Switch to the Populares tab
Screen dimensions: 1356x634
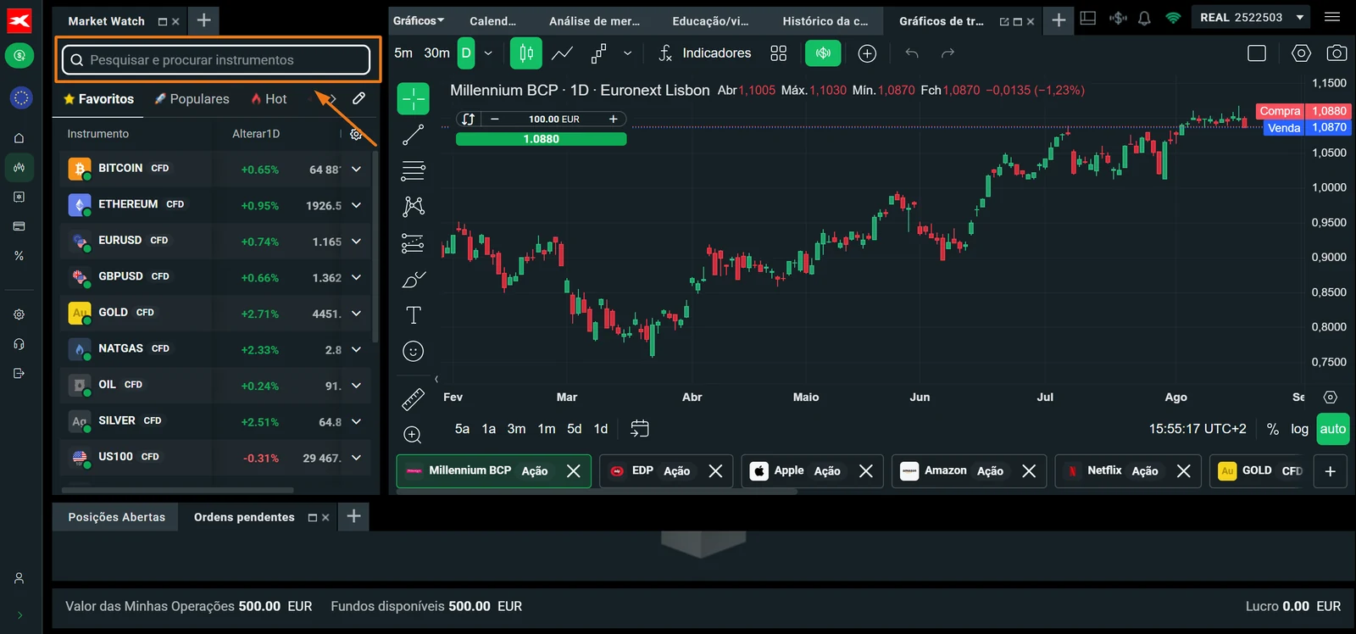coord(192,99)
